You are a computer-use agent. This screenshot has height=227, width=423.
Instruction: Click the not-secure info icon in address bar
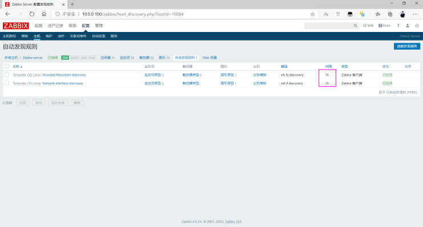tap(58, 14)
